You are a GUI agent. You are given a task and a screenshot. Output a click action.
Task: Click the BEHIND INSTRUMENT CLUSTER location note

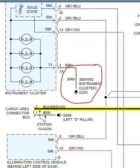coord(90,84)
